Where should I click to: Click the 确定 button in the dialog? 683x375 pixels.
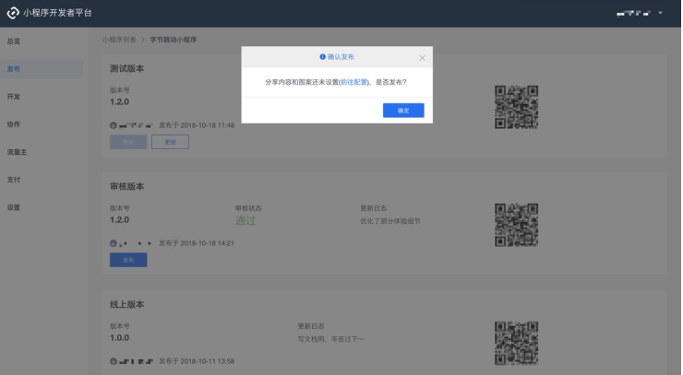tap(403, 110)
